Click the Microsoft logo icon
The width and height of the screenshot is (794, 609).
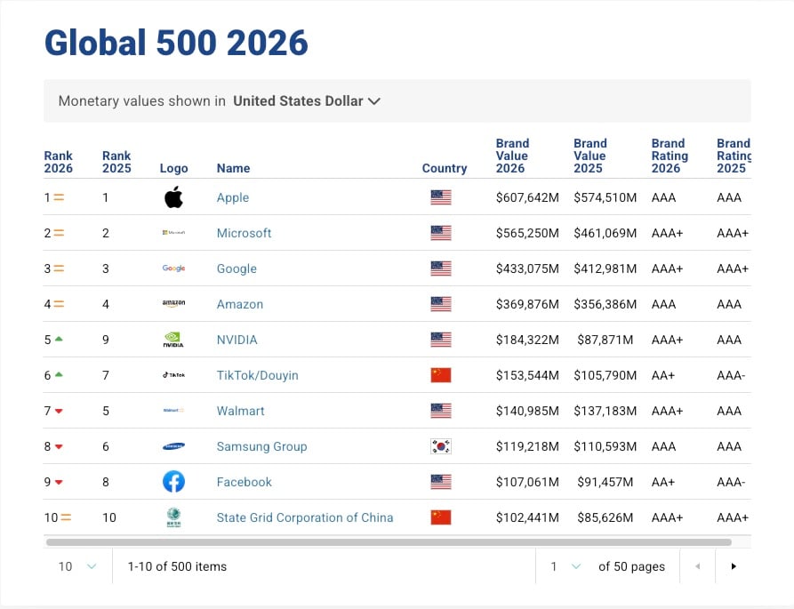173,233
